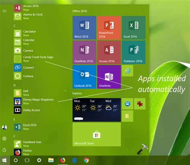Expand the Dell folder chevron
The width and height of the screenshot is (190, 165).
click(x=65, y=91)
